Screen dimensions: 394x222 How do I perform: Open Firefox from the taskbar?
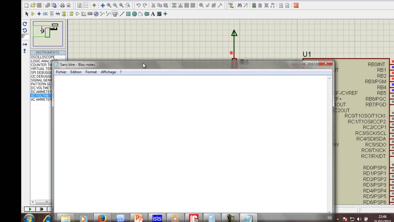point(102,218)
